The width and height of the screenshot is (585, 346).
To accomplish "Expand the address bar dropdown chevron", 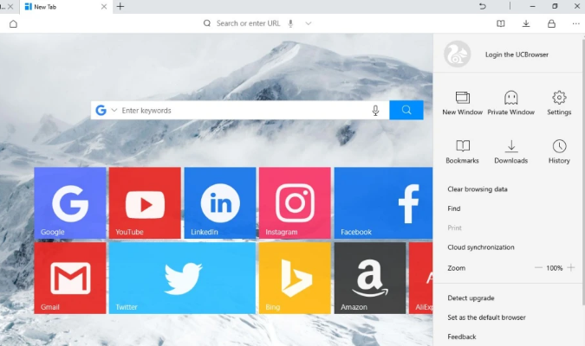I will click(x=309, y=23).
